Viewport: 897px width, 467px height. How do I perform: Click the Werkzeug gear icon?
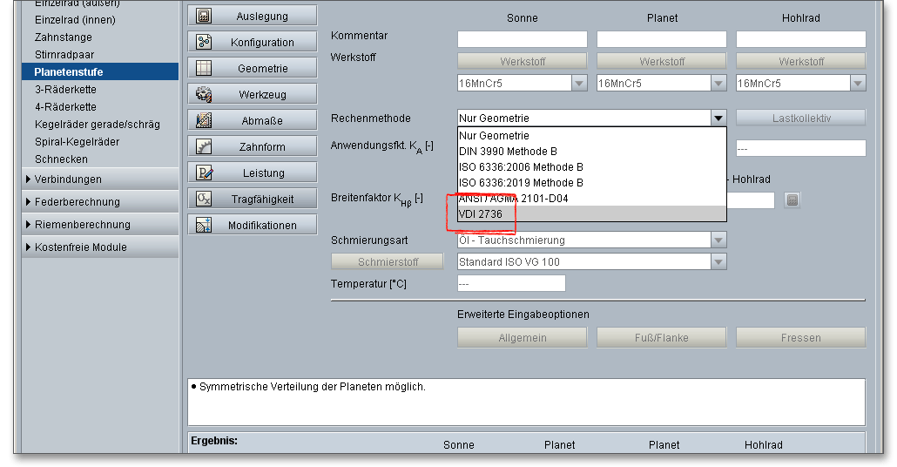pyautogui.click(x=204, y=94)
